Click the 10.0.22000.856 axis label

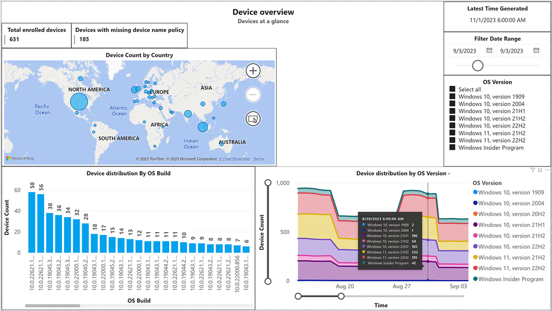tap(237, 273)
